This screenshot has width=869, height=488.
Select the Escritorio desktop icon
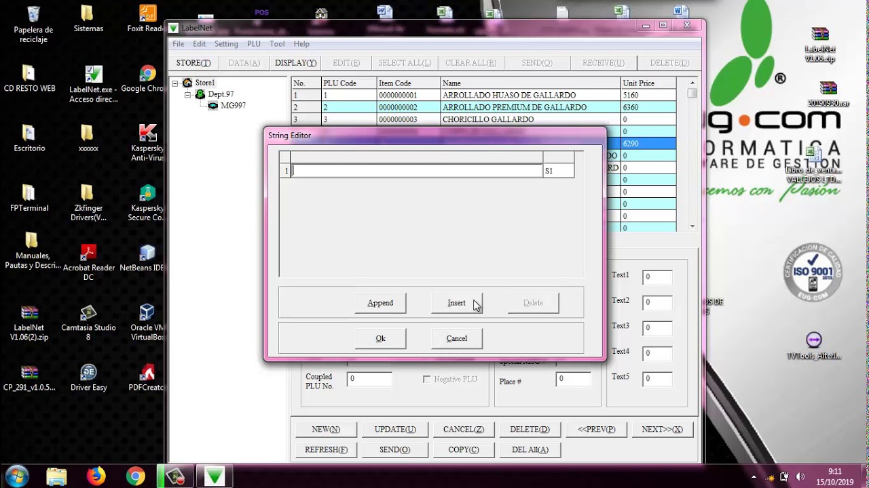pos(29,138)
